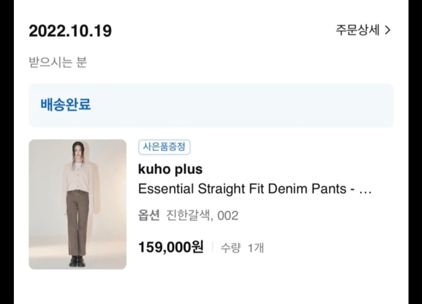Open the order details link 주문상세
This screenshot has height=304, width=422.
point(357,30)
